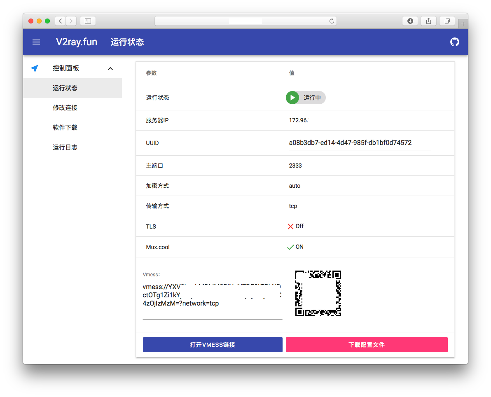Click the 值 column header
Screen dimensions: 491x397
(292, 73)
